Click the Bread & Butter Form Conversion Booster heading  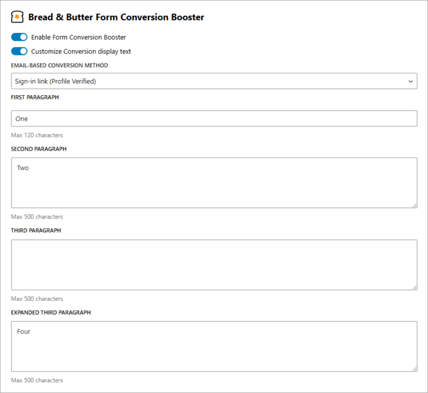point(116,17)
